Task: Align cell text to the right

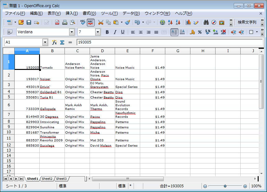Action: pyautogui.click(x=149, y=32)
